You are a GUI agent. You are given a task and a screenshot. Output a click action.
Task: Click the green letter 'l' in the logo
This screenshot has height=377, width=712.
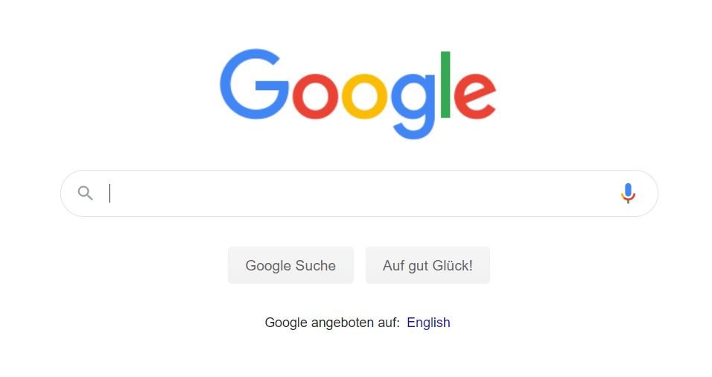pyautogui.click(x=445, y=84)
